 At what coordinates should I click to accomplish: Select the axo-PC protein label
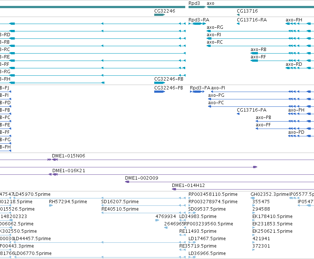pos(216,103)
